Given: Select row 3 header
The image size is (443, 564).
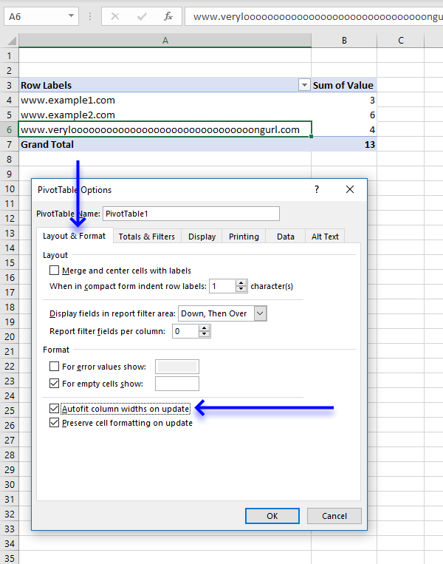Looking at the screenshot, I should pyautogui.click(x=10, y=85).
